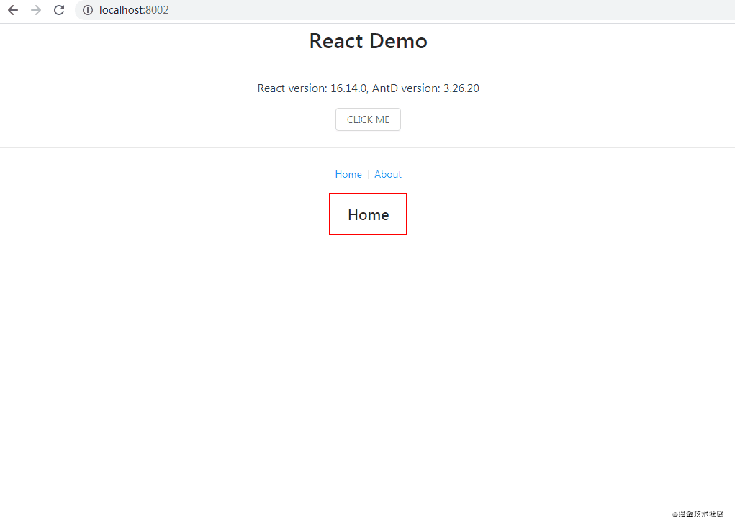Open the Home navigation link
Screen dimensions: 735x528
348,174
